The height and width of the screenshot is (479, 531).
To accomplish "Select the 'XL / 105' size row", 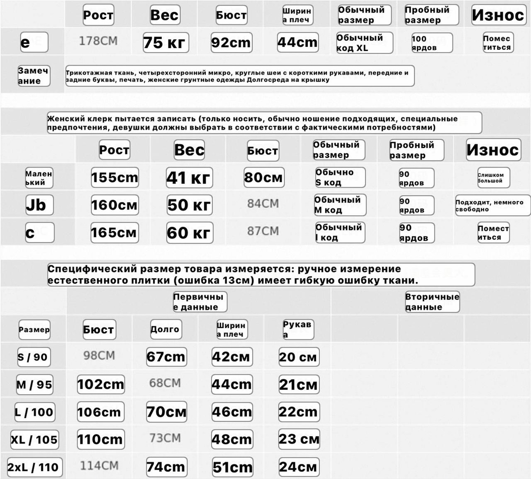I will [34, 440].
